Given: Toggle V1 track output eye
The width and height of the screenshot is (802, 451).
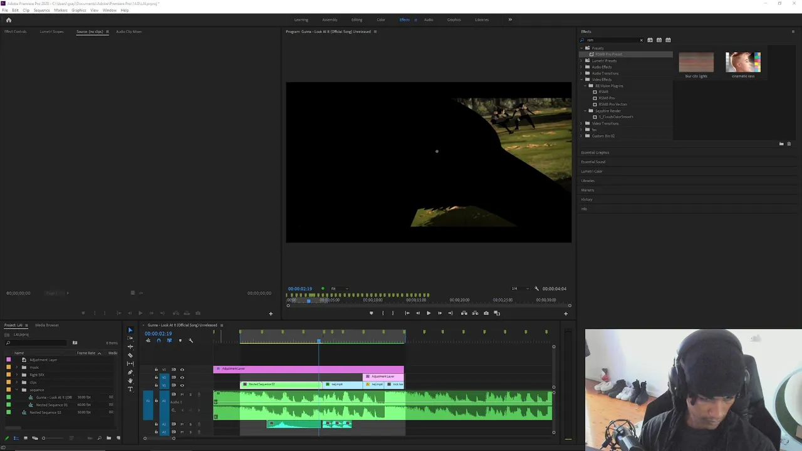Looking at the screenshot, I should [182, 385].
